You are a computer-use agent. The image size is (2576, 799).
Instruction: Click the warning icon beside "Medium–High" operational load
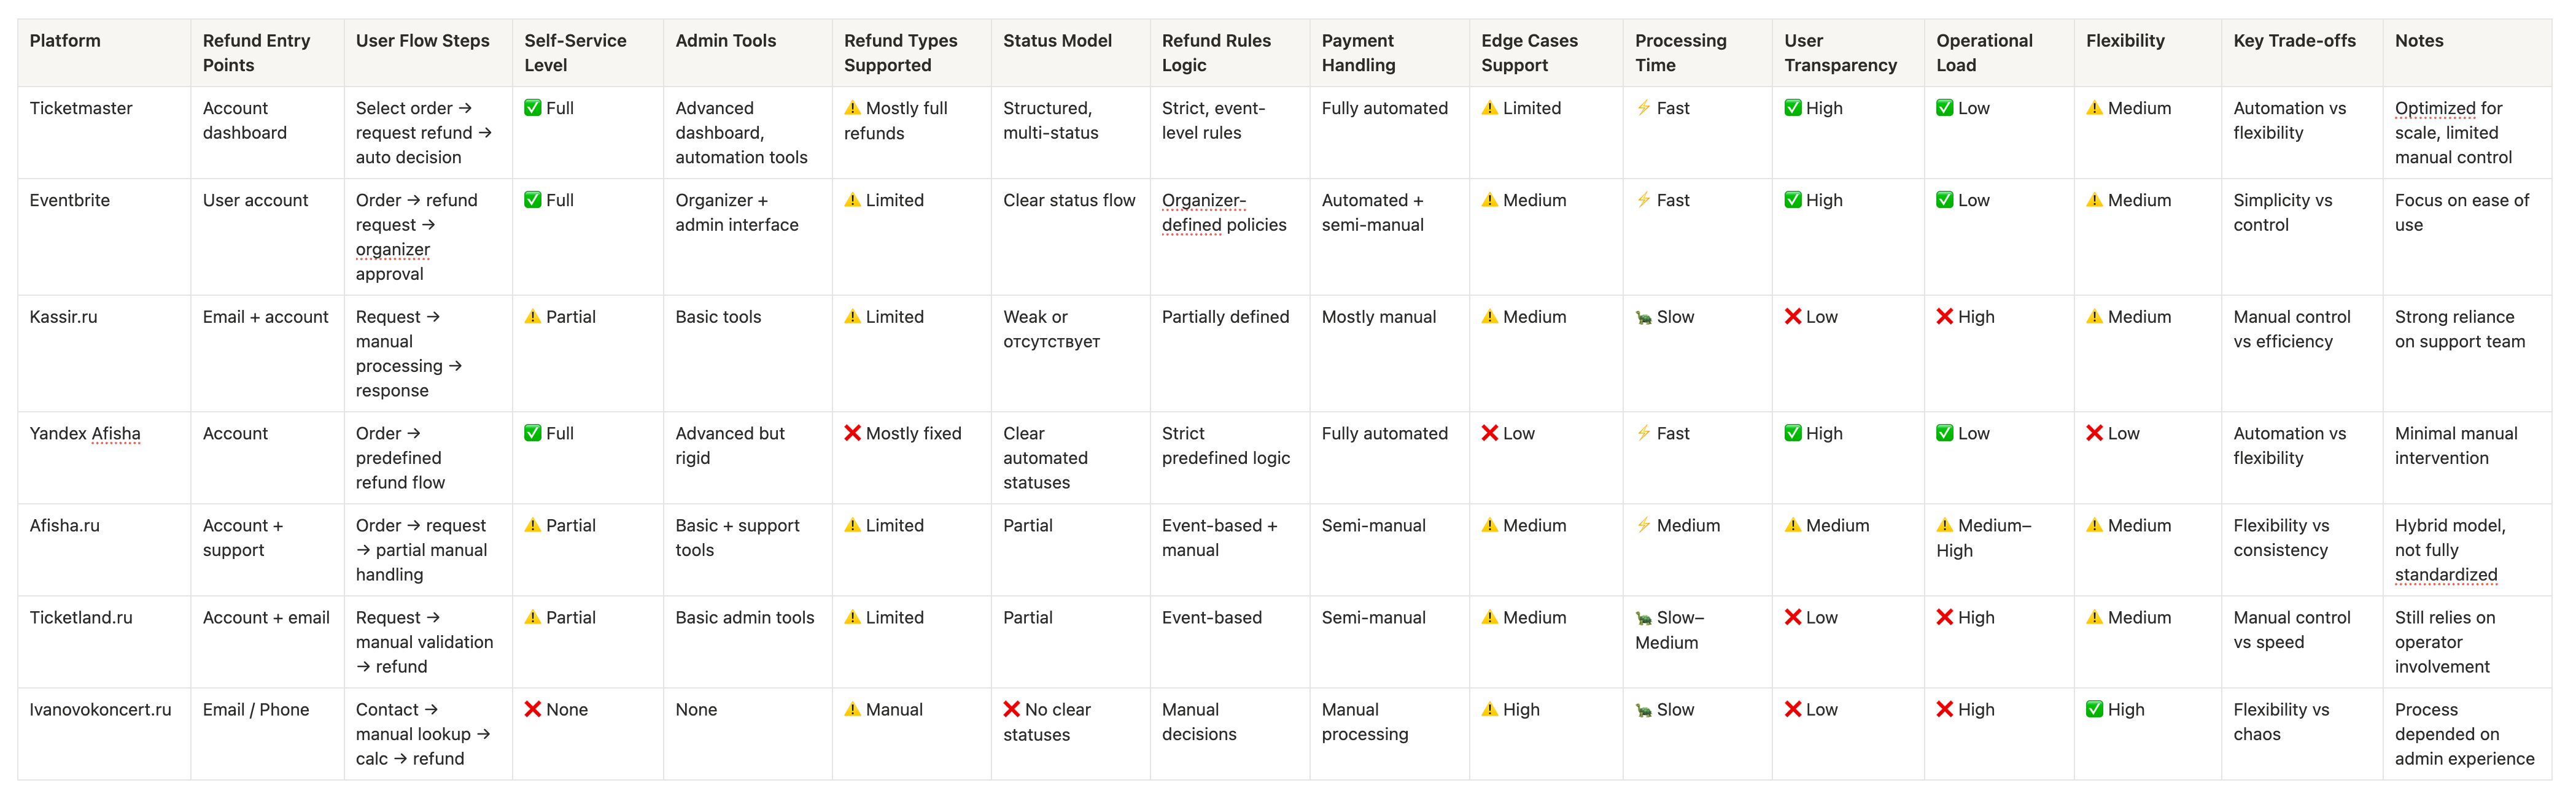1944,525
